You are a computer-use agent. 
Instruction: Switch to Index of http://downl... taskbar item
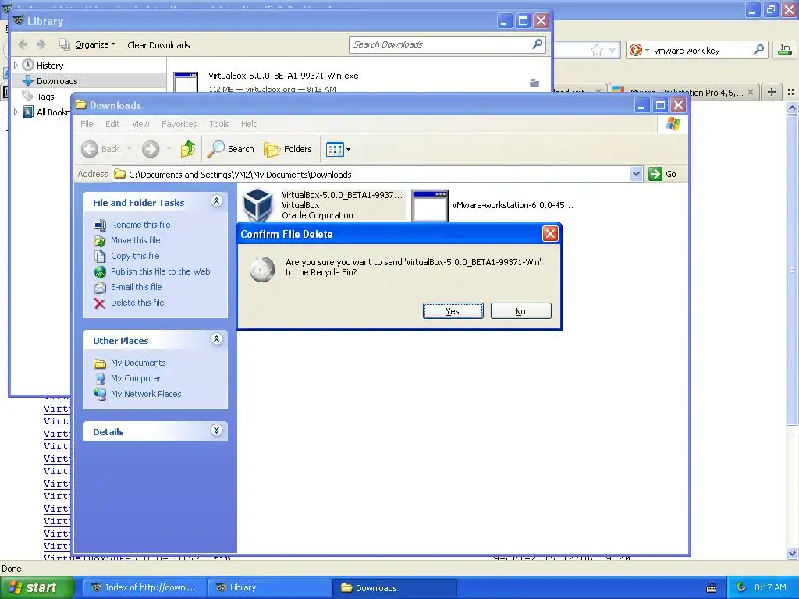pyautogui.click(x=144, y=587)
